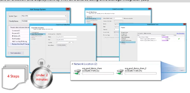Click esg_pool_demo_share (S:) drive capacity bar
Viewport: 190px width, 93px height.
(x=98, y=73)
